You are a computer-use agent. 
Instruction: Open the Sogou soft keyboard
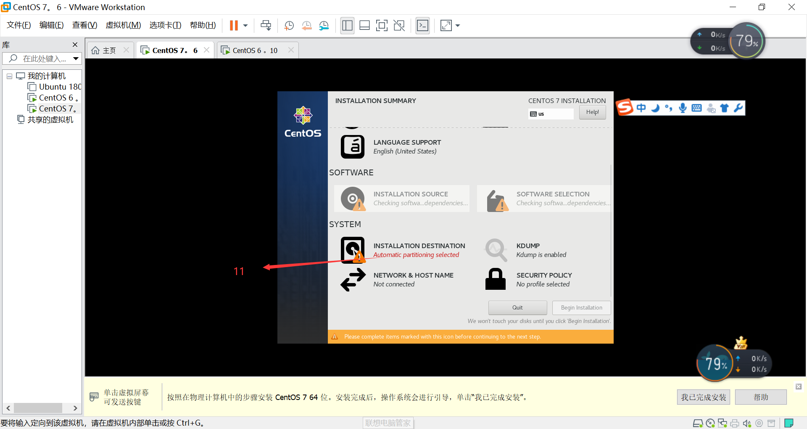point(696,108)
